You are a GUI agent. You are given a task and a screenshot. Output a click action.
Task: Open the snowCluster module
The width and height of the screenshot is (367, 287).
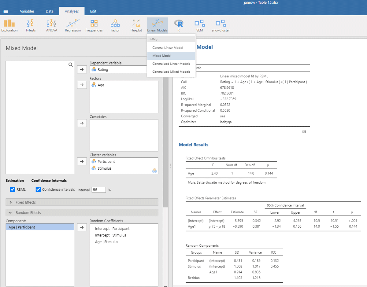(221, 26)
